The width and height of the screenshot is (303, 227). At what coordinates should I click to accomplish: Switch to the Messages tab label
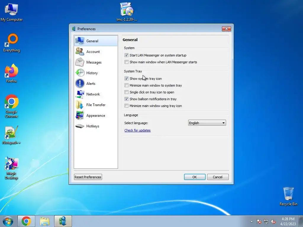point(94,62)
